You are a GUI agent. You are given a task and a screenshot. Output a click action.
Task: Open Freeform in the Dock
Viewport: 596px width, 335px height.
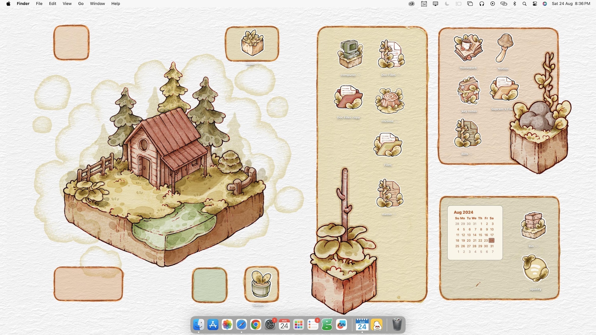341,325
